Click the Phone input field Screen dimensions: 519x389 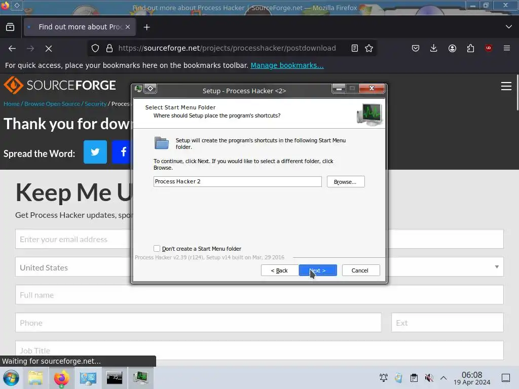tap(198, 323)
